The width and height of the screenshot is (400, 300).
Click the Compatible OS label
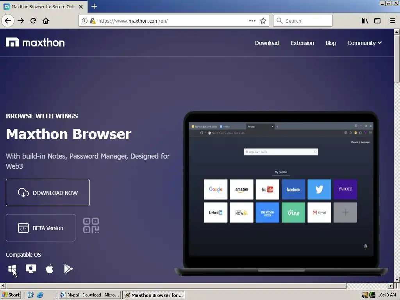coord(23,255)
